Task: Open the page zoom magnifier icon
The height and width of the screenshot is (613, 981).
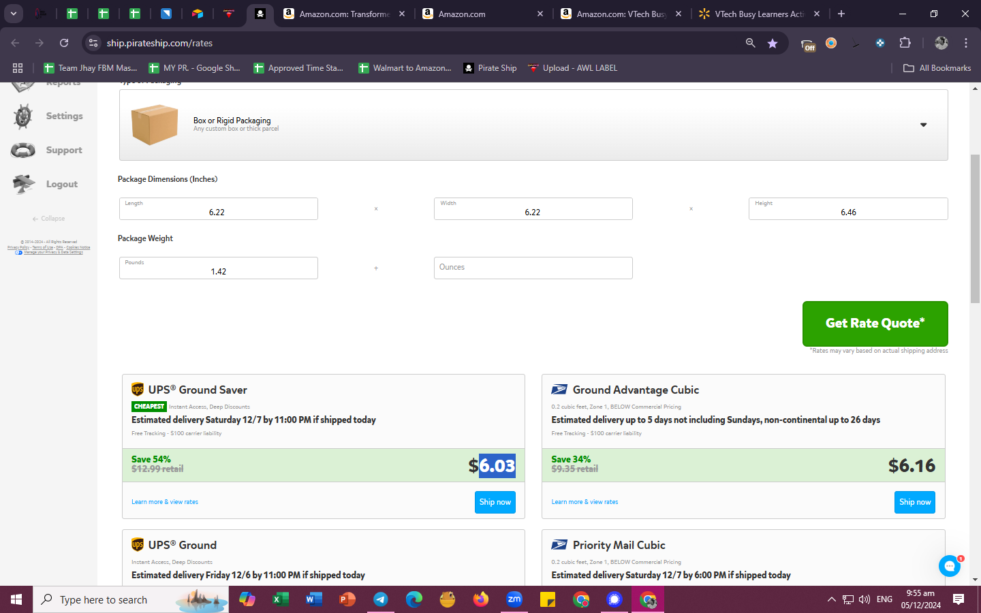Action: pos(750,43)
